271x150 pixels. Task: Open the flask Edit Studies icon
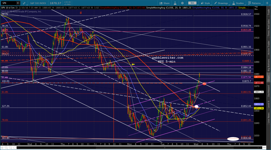pos(175,3)
